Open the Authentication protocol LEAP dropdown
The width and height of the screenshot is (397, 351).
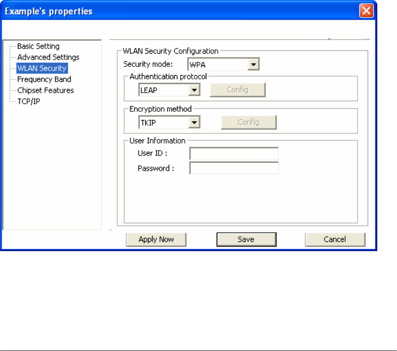point(169,90)
